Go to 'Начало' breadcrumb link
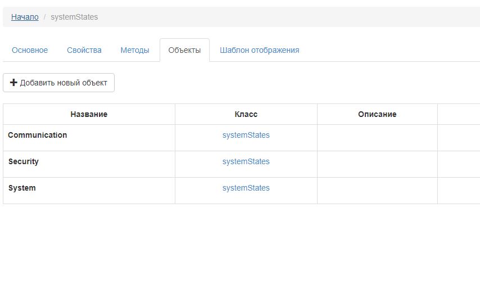480x307 pixels. point(25,17)
